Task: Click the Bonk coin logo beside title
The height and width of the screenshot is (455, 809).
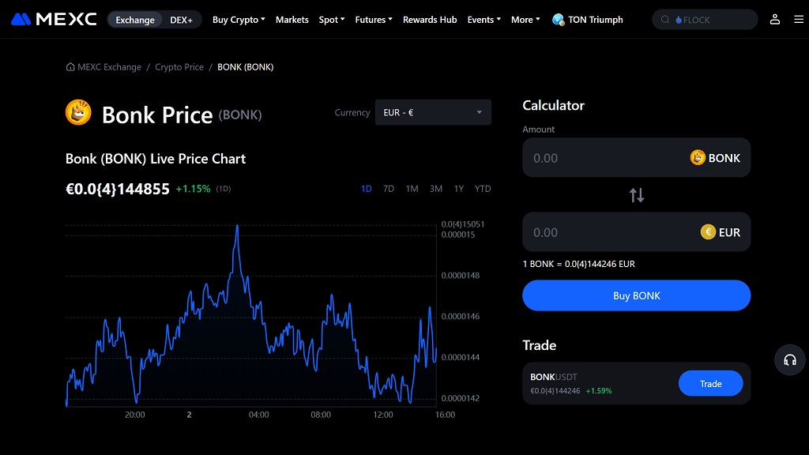Action: coord(78,112)
